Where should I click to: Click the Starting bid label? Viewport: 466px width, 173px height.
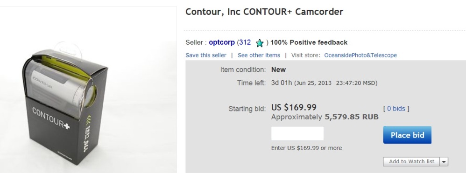click(x=247, y=109)
